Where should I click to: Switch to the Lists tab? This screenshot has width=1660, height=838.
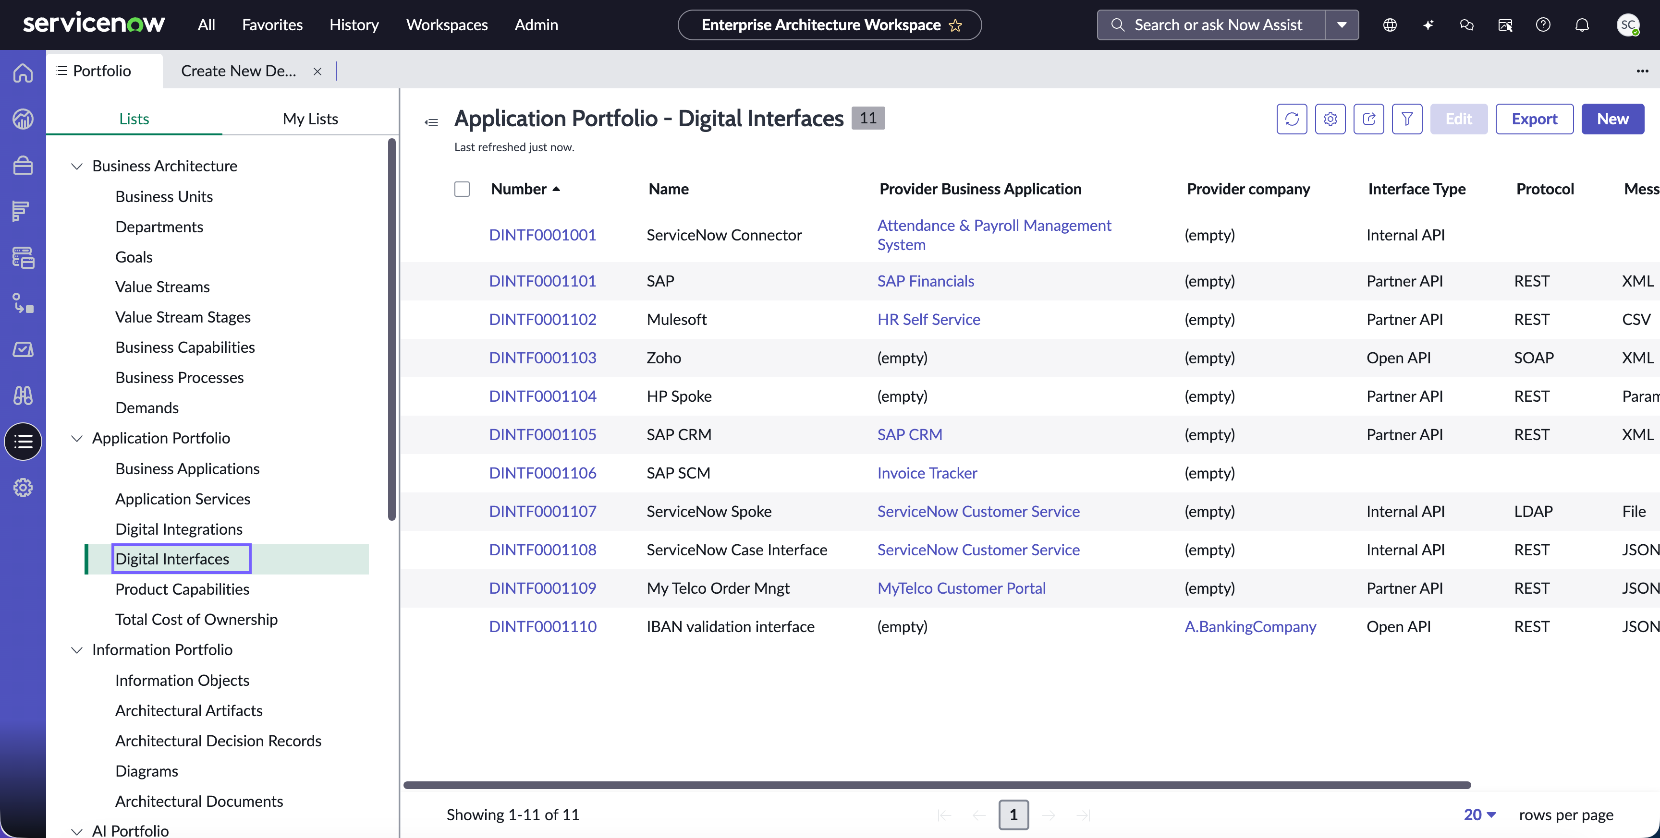coord(134,119)
